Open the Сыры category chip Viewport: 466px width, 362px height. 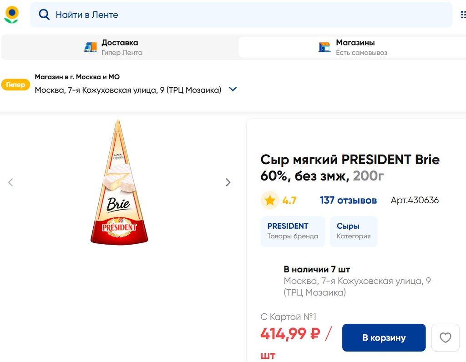tap(354, 231)
